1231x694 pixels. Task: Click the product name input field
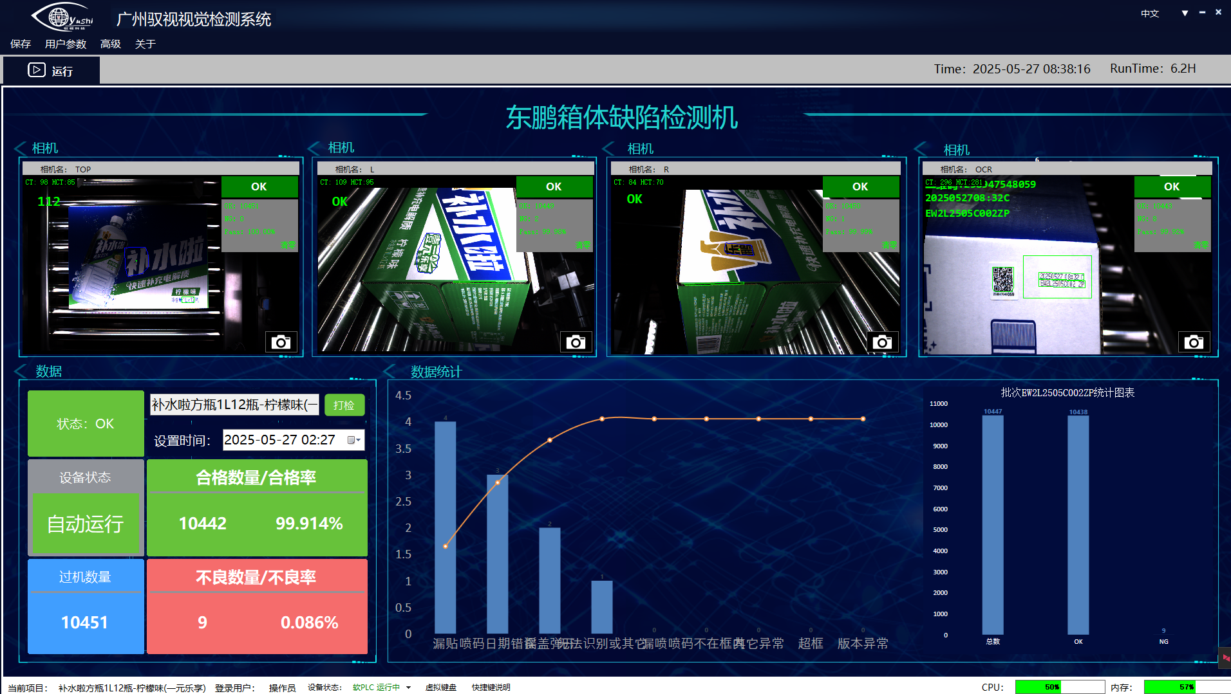click(x=234, y=405)
